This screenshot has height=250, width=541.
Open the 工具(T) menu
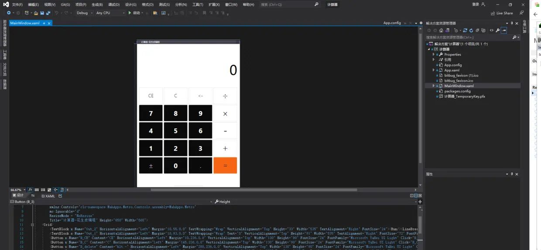[198, 4]
